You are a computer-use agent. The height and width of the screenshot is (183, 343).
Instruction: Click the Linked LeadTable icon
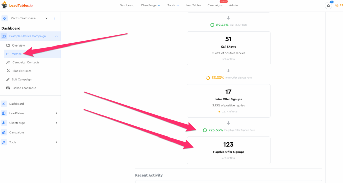8,88
